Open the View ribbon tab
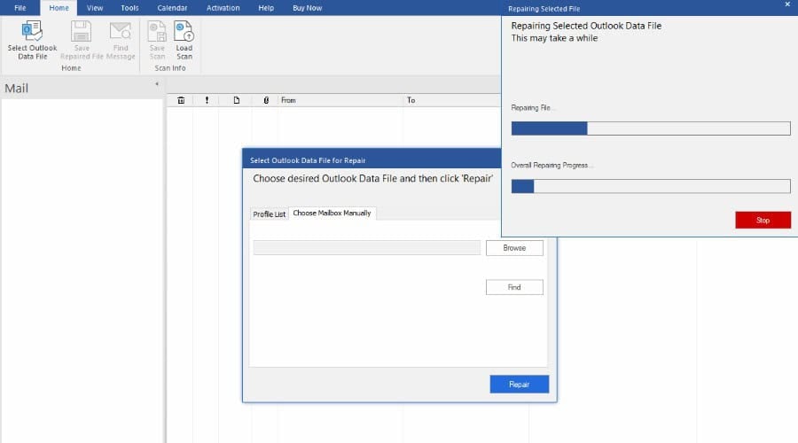 (x=95, y=8)
